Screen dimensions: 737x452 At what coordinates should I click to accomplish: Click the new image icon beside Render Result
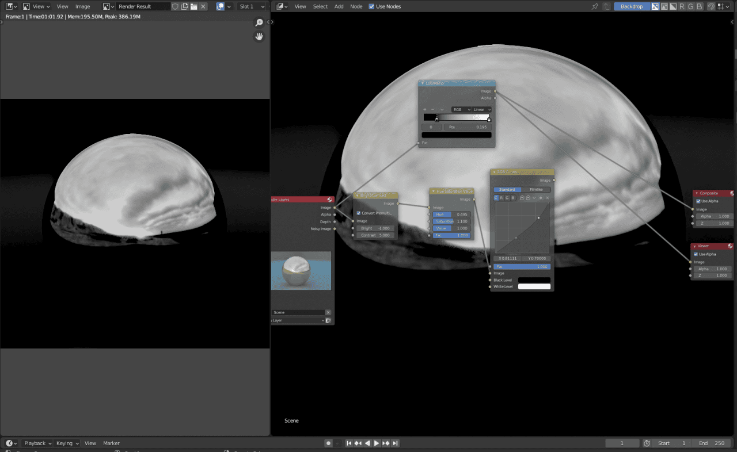pos(184,6)
